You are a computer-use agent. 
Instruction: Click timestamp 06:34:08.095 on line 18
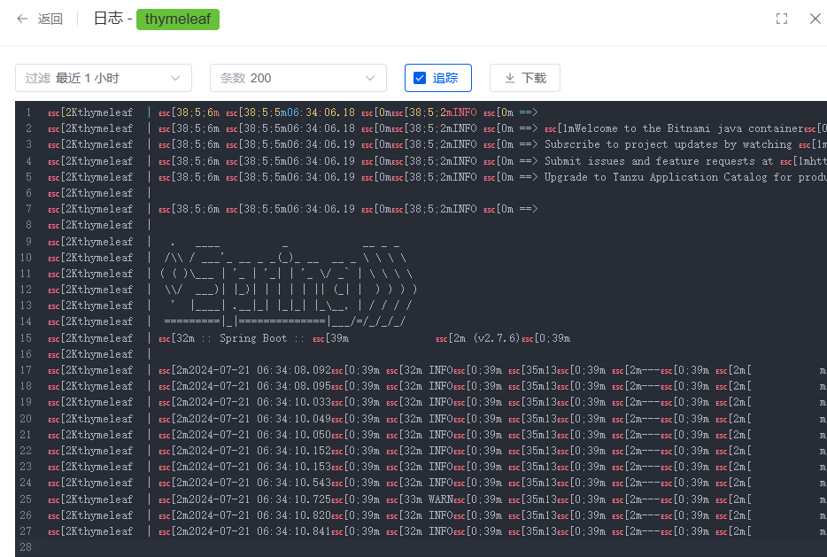(x=294, y=385)
